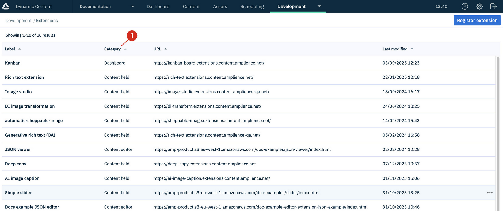The height and width of the screenshot is (211, 503).
Task: Open the Content tab
Action: [191, 6]
